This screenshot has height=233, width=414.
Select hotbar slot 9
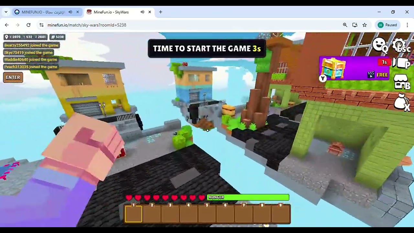click(281, 214)
